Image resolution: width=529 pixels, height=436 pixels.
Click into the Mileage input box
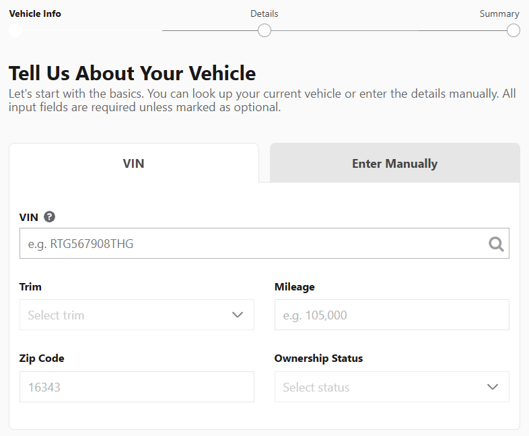[391, 315]
